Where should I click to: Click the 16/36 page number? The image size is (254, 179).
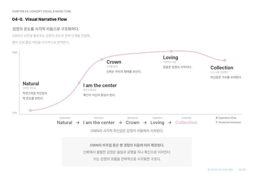click(x=242, y=170)
